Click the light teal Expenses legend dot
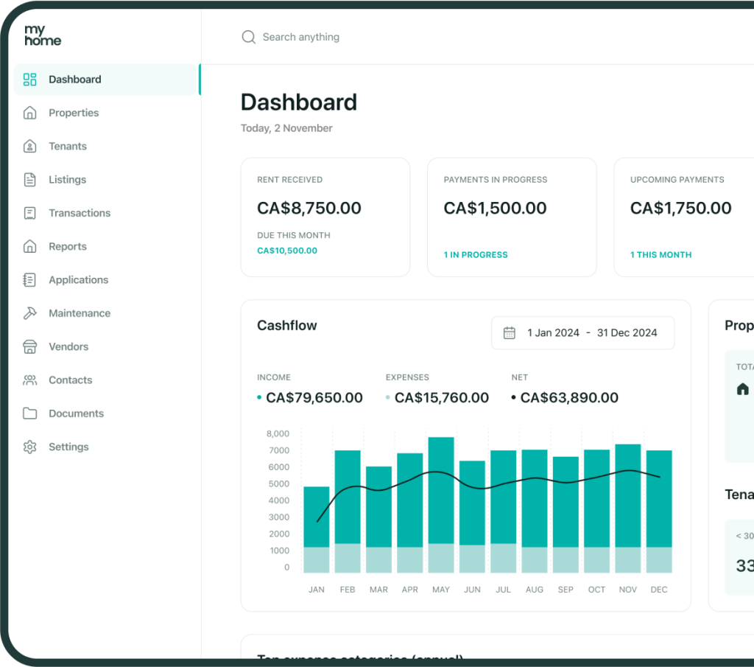This screenshot has width=754, height=667. pyautogui.click(x=387, y=397)
